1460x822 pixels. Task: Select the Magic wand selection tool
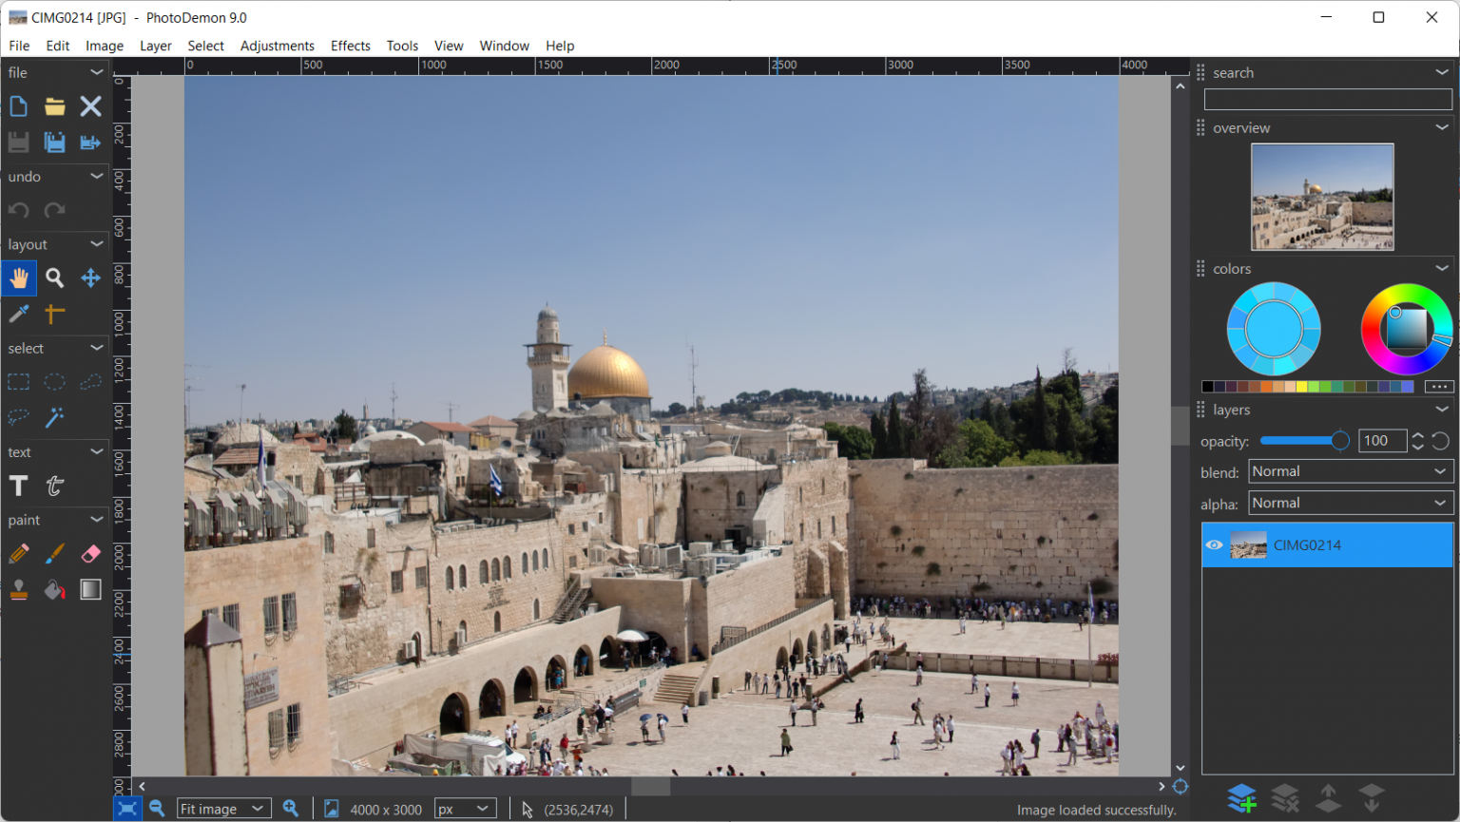tap(54, 417)
